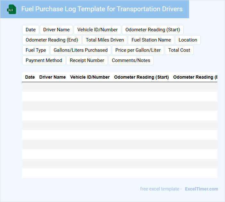Click the Total Miles Driven tag
225x202 pixels.
(105, 40)
